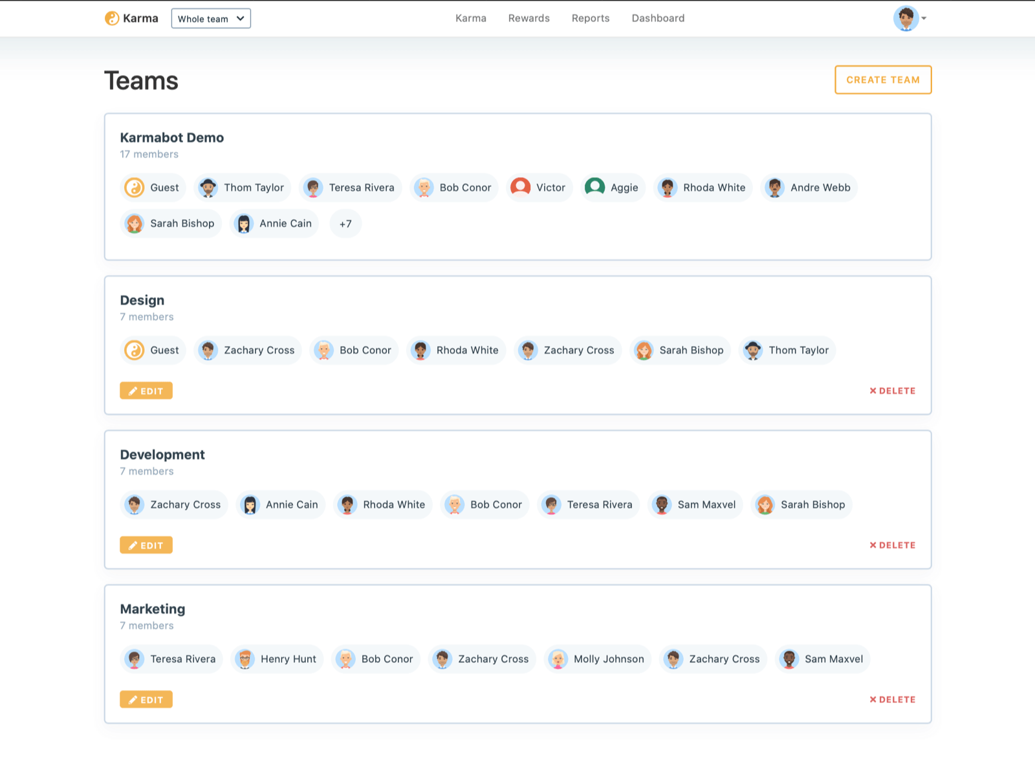Select Annie Cain name in Development team
The height and width of the screenshot is (776, 1035).
(292, 505)
